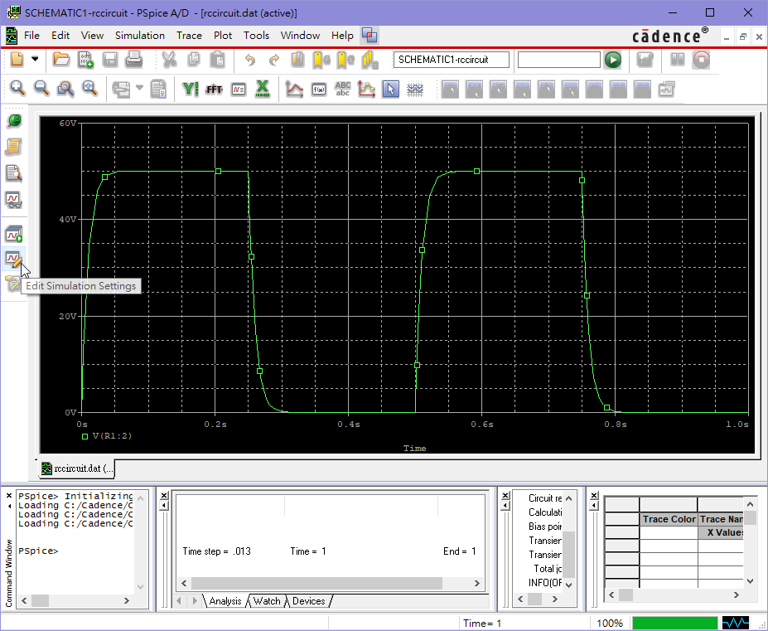Toggle the FFT Fourier icon

[x=214, y=90]
